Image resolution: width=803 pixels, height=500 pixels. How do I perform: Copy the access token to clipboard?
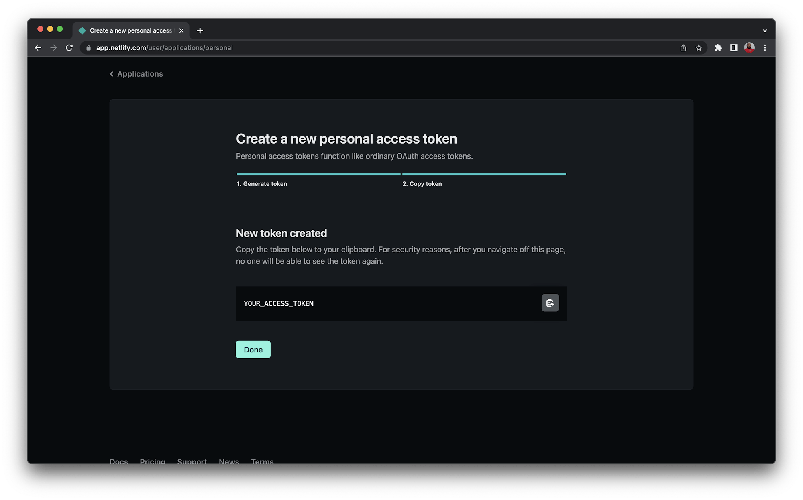(x=550, y=303)
